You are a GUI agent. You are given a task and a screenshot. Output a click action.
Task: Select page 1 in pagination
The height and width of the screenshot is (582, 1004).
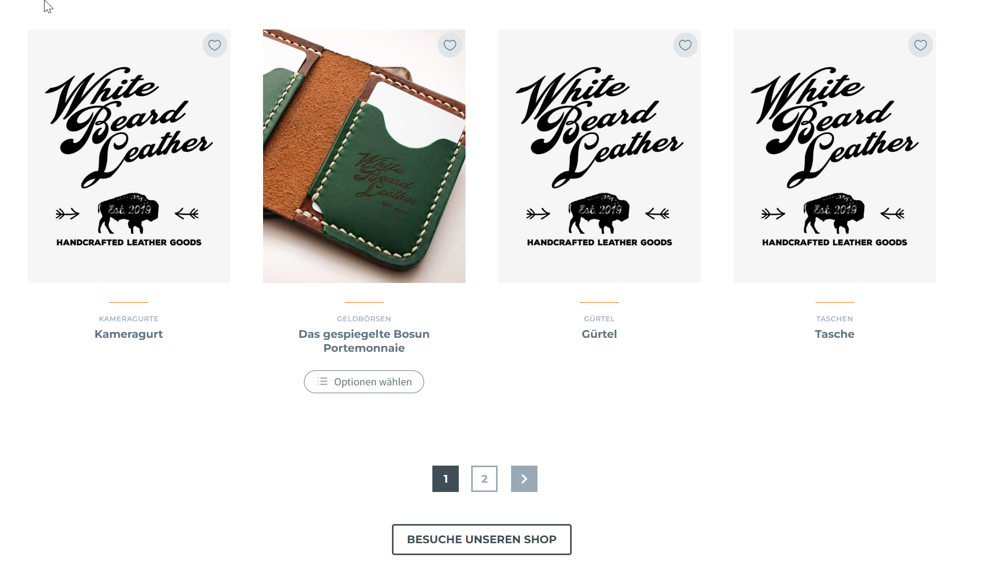445,479
